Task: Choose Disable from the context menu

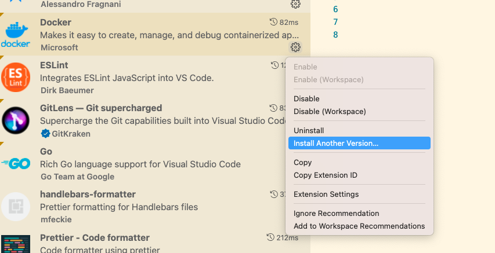Action: 359,98
